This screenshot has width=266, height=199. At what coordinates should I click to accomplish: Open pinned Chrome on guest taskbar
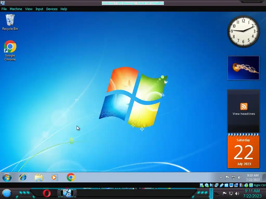click(71, 177)
